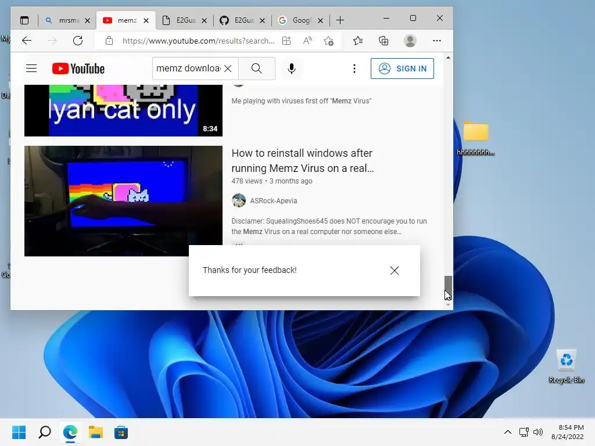The height and width of the screenshot is (446, 595).
Task: Close the memz YouTube tab
Action: [146, 20]
